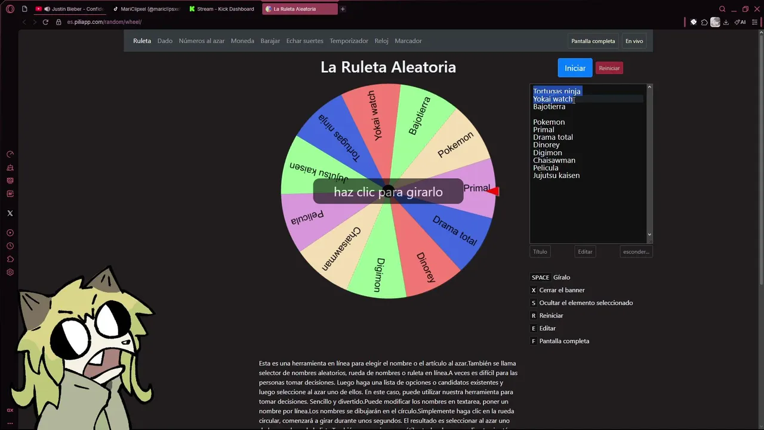Click the X Cerrar el banner shortcut
The width and height of the screenshot is (764, 430).
(557, 290)
